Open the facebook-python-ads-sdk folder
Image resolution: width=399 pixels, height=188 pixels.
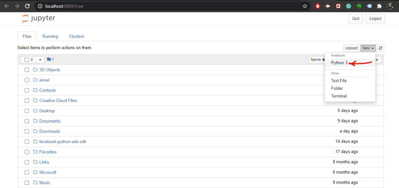[63, 142]
